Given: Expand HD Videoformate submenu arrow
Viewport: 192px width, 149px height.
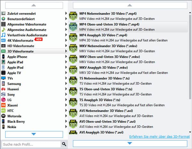Looking at the screenshot, I should click(x=66, y=46).
